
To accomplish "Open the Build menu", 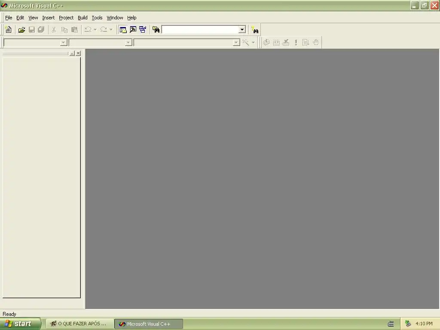I will coord(82,18).
